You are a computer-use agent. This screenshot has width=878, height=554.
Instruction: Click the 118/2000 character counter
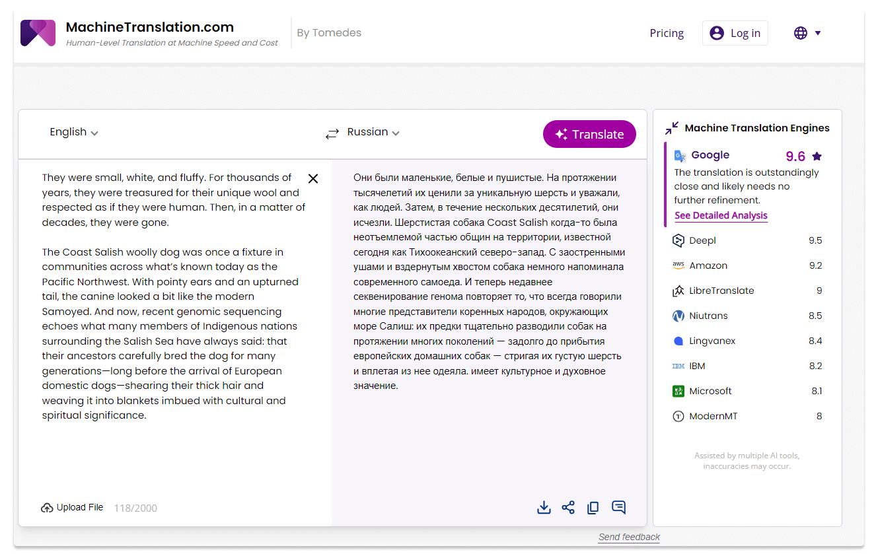click(x=135, y=508)
